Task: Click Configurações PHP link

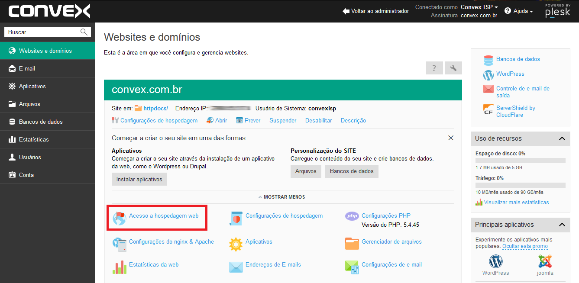Action: coord(386,215)
